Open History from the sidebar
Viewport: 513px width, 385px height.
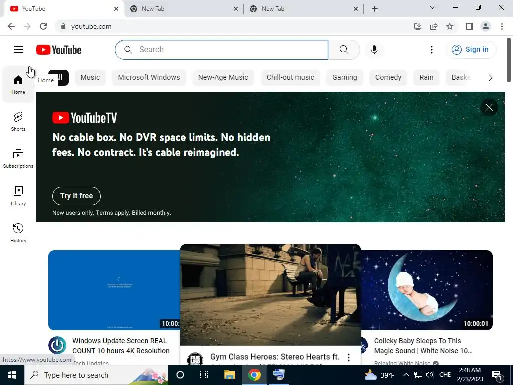[x=18, y=233]
